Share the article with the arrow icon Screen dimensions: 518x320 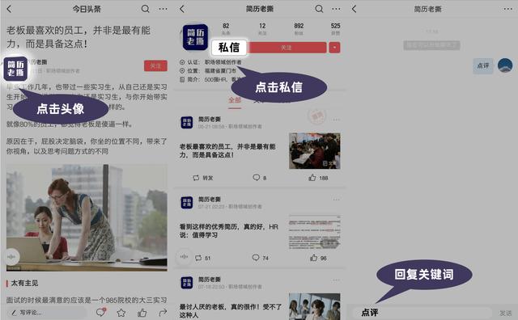pos(163,313)
